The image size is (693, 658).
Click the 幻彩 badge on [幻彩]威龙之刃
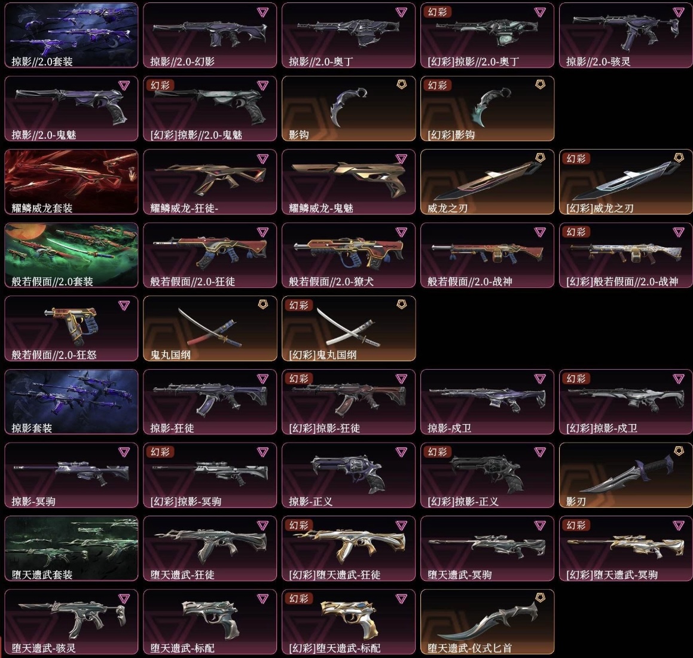coord(575,159)
